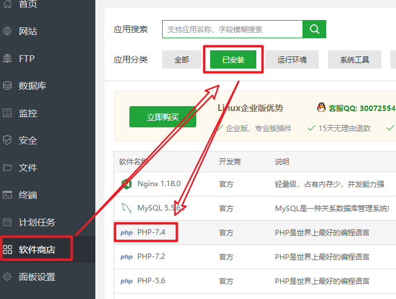Screen dimensions: 396x299
Task: Open Nginx 1.18.0 software entry
Action: click(x=159, y=184)
